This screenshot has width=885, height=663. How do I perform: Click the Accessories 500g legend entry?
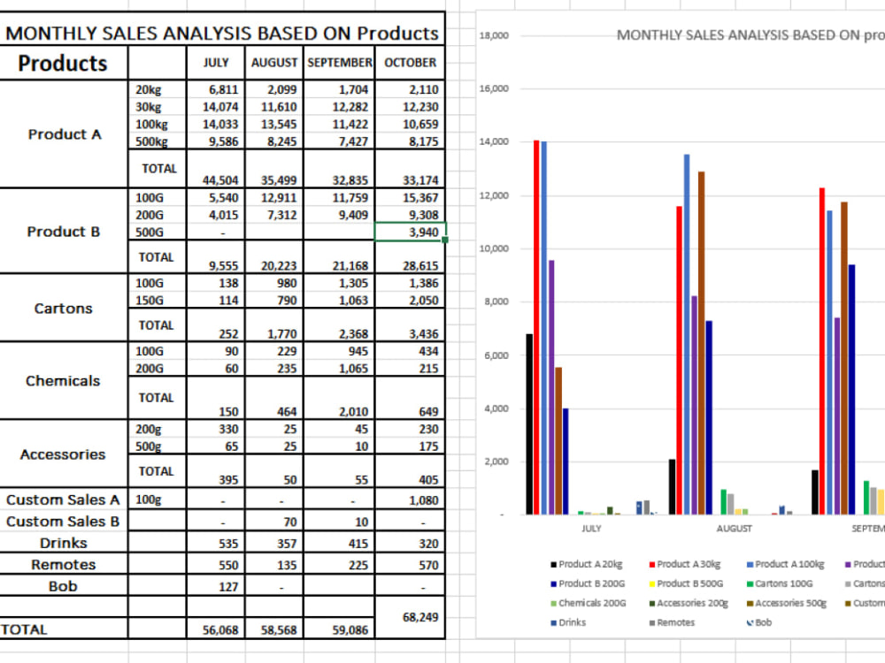click(x=786, y=603)
